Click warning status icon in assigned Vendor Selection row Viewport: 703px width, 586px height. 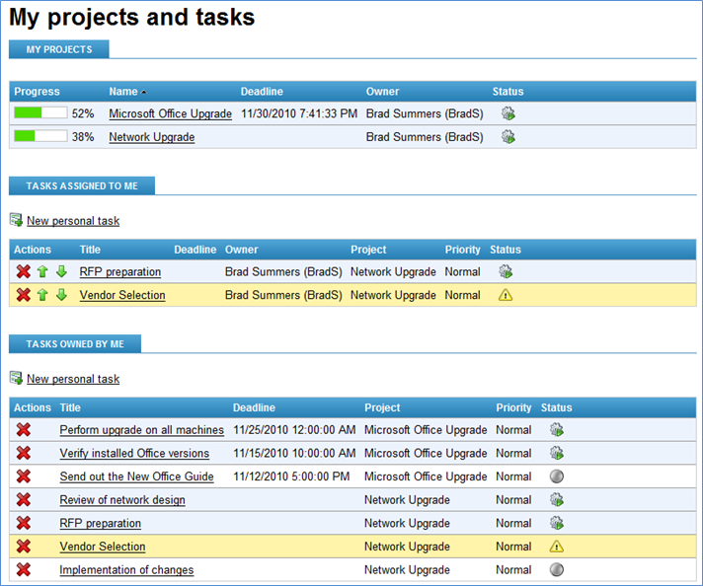pyautogui.click(x=506, y=295)
